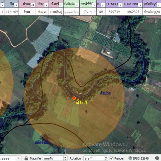Click the yellow อื่น ๆ map label
Screen dimensions: 161x161
click(82, 102)
